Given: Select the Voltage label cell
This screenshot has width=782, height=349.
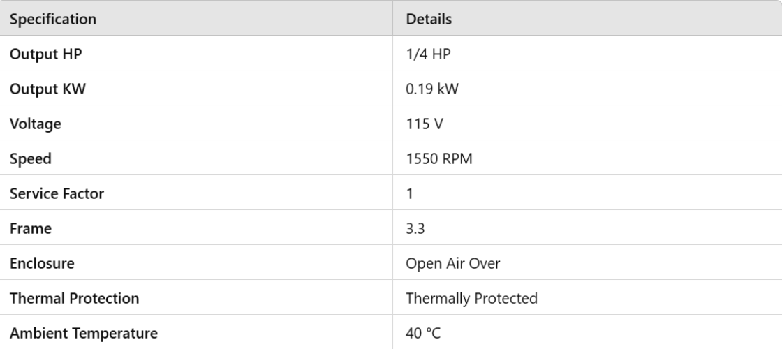Looking at the screenshot, I should [36, 124].
